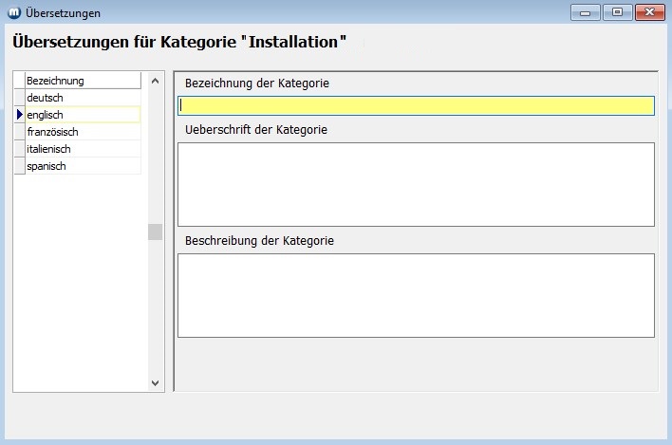Viewport: 672px width, 445px height.
Task: Click the grid's top-left select-all corner cell
Action: (x=19, y=81)
